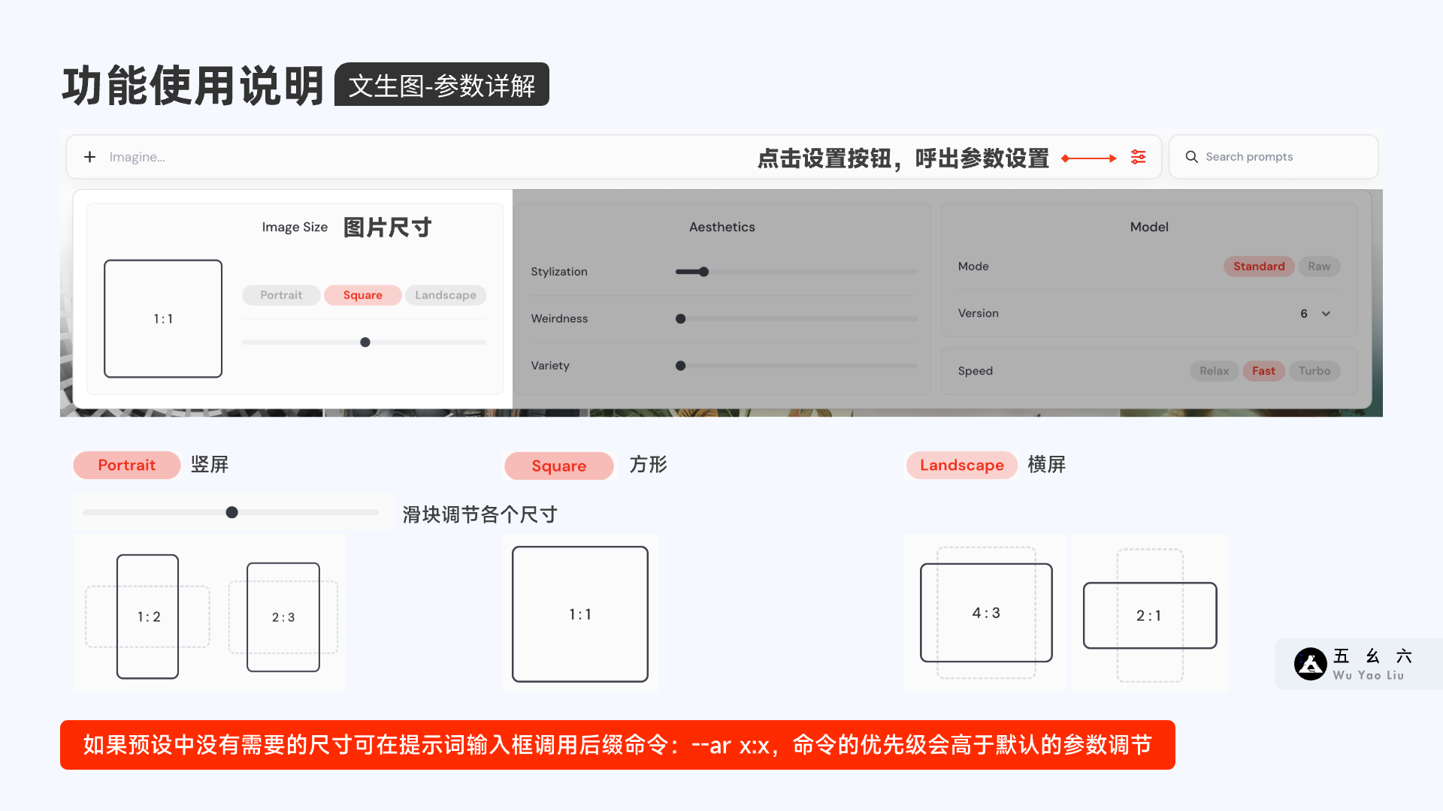Screen dimensions: 1443x811
Task: Click the Weirdness slider handle
Action: [681, 319]
